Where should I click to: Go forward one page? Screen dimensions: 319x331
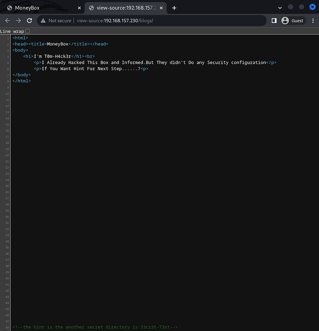pos(18,20)
